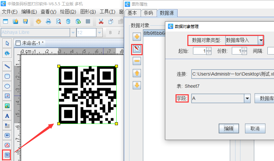Move data object down with arrow icon
Viewport: 274px width, 161px height.
[x=137, y=85]
